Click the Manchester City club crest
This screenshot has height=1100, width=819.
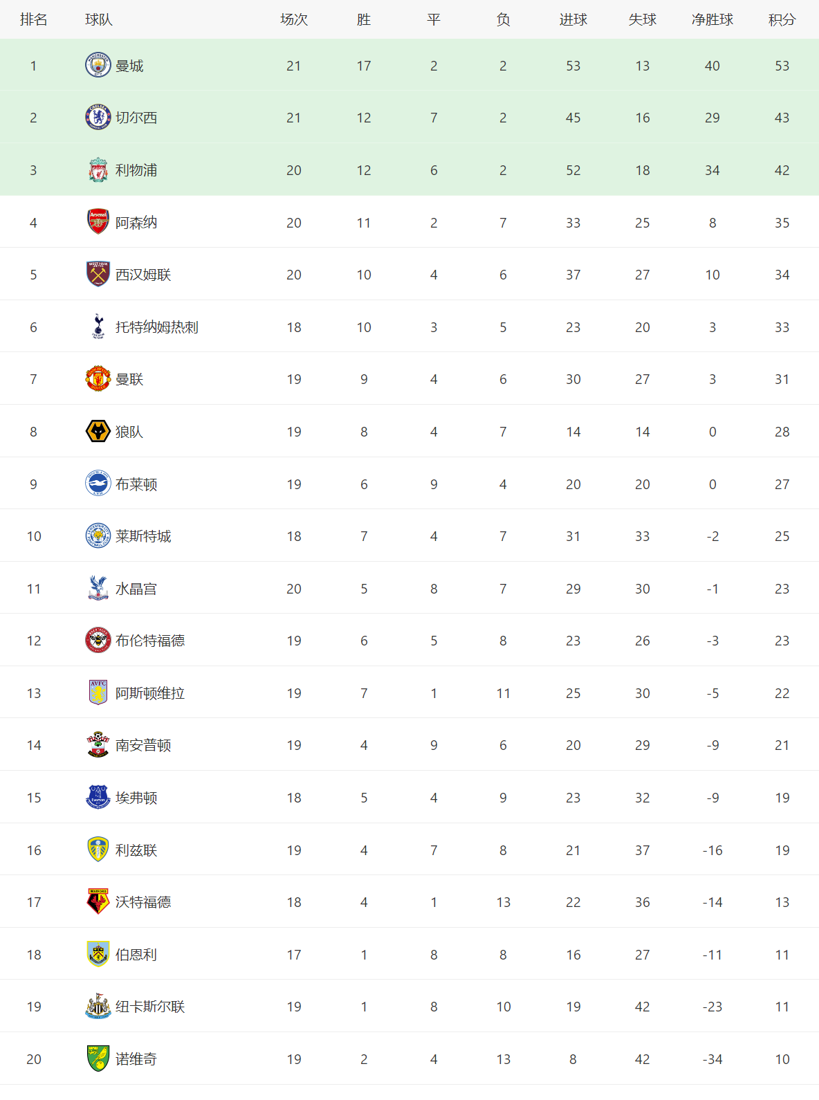(98, 65)
